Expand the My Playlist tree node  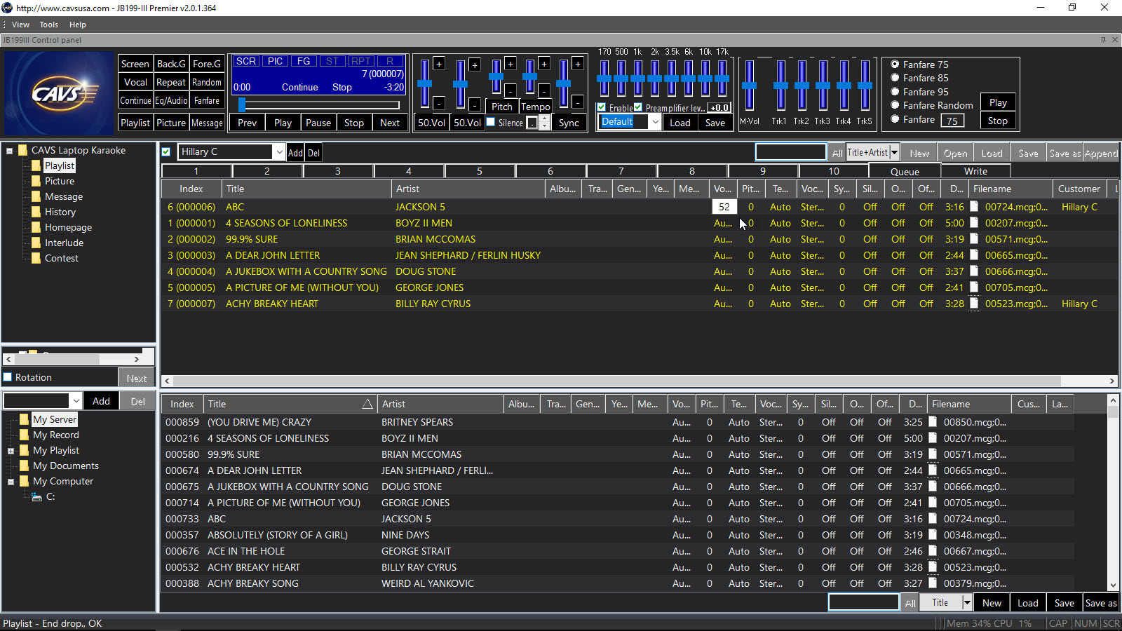point(11,451)
